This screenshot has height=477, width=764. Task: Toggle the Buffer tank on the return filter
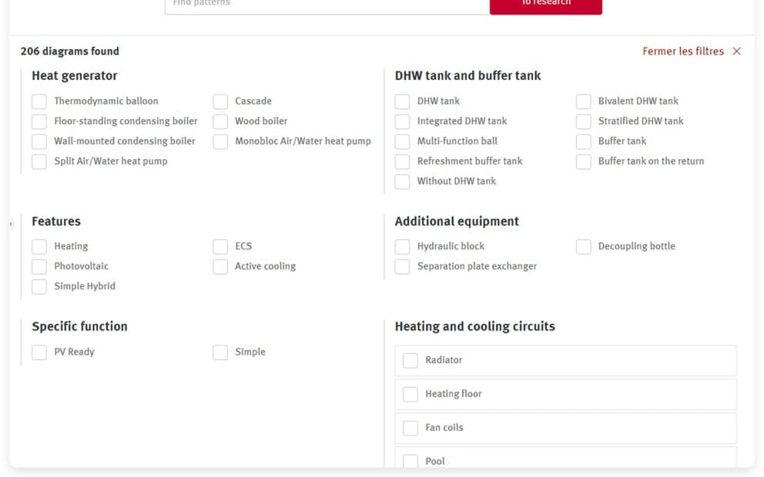coord(584,162)
